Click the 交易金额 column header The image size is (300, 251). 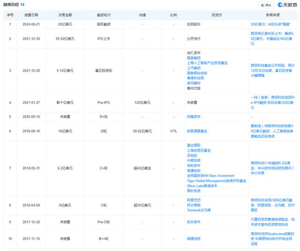[65, 15]
